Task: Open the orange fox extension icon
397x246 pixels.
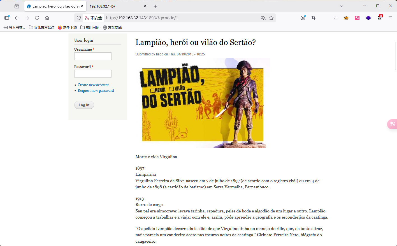Action: (x=346, y=18)
